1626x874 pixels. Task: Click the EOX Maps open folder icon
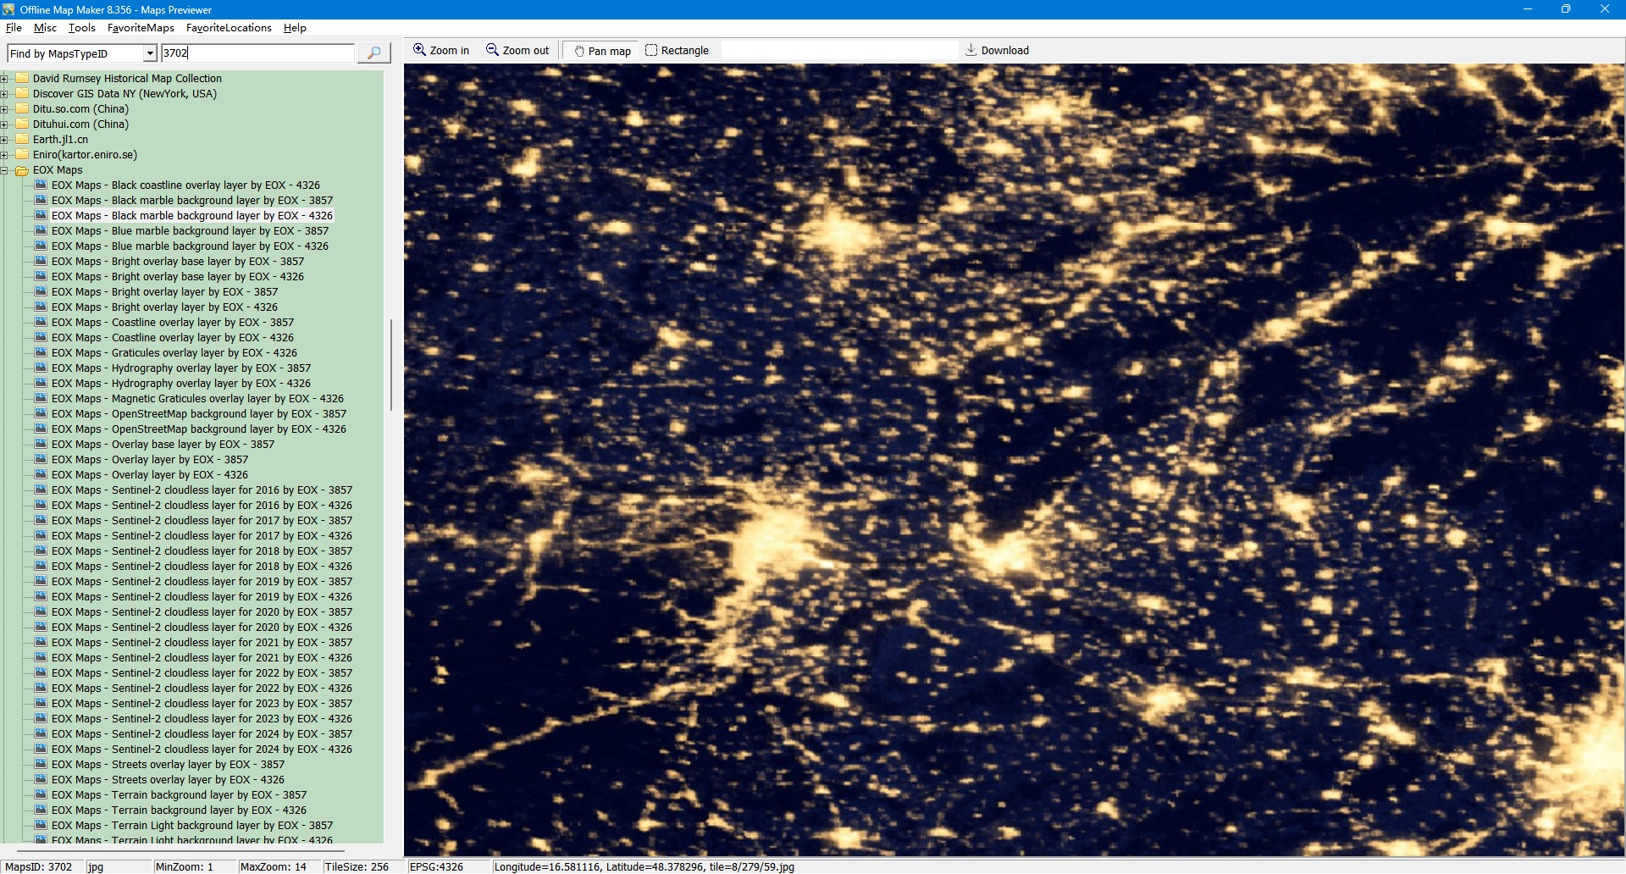pos(22,170)
